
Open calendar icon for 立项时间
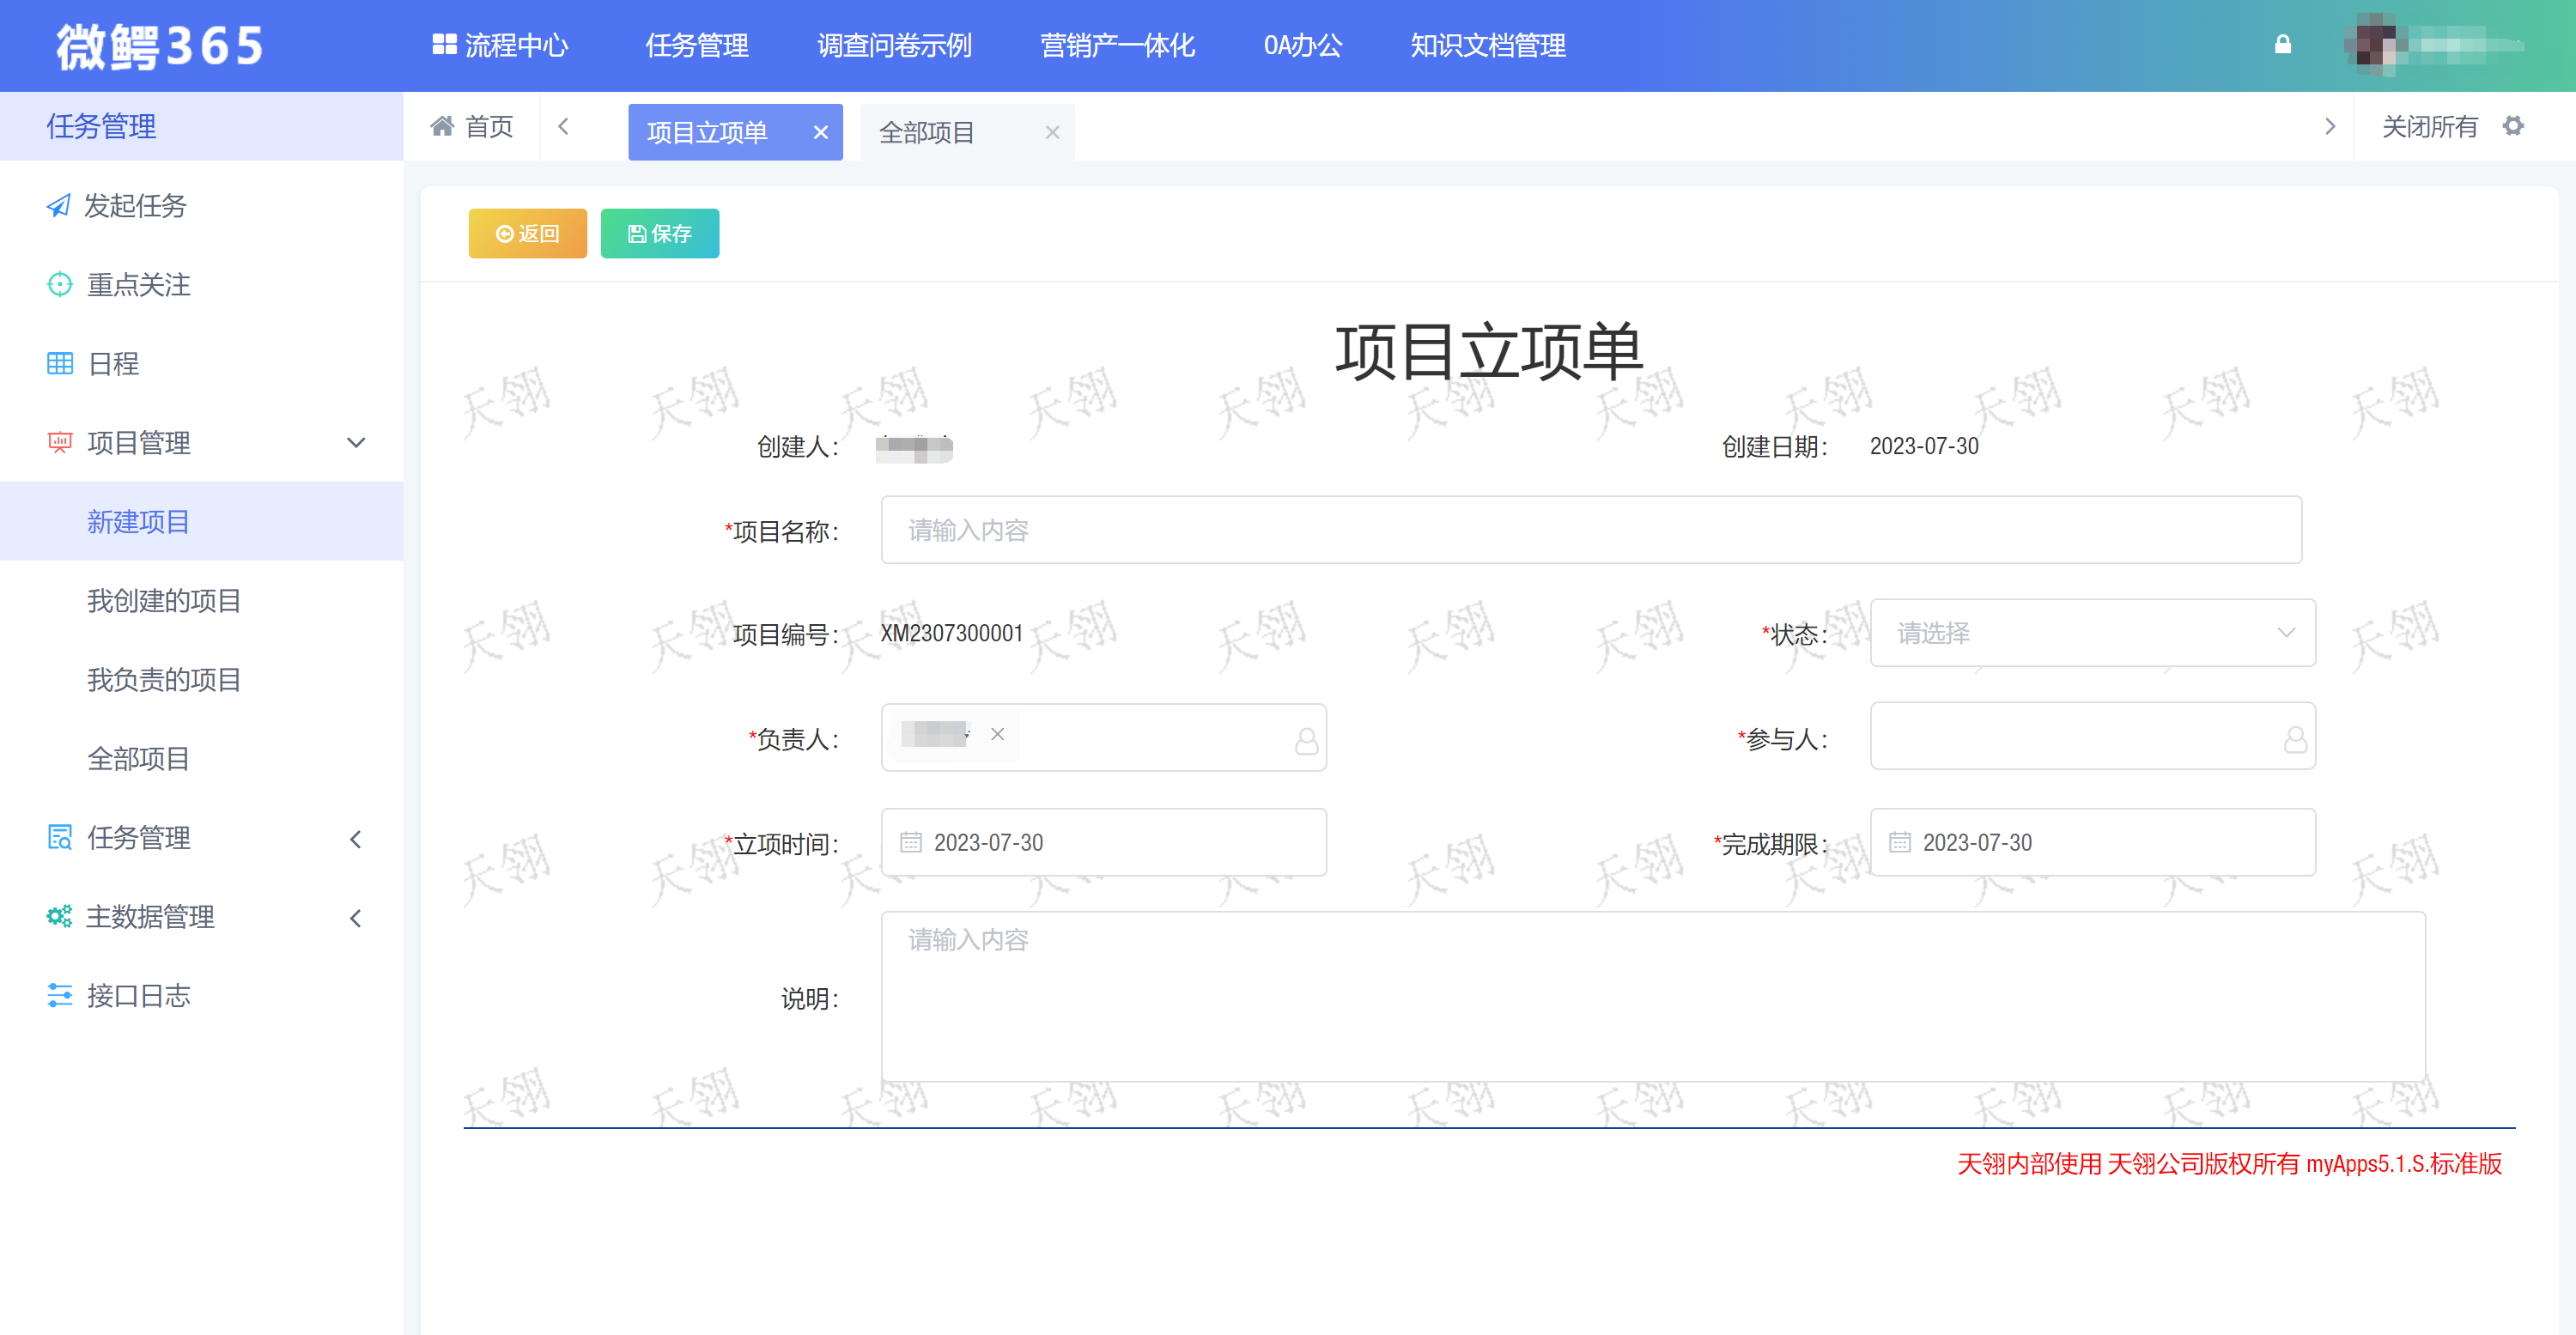pos(910,843)
